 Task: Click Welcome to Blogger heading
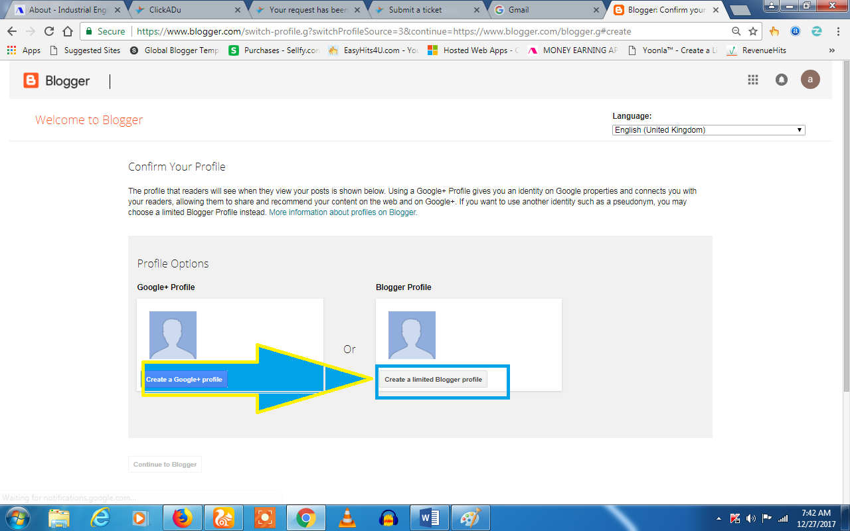[89, 120]
